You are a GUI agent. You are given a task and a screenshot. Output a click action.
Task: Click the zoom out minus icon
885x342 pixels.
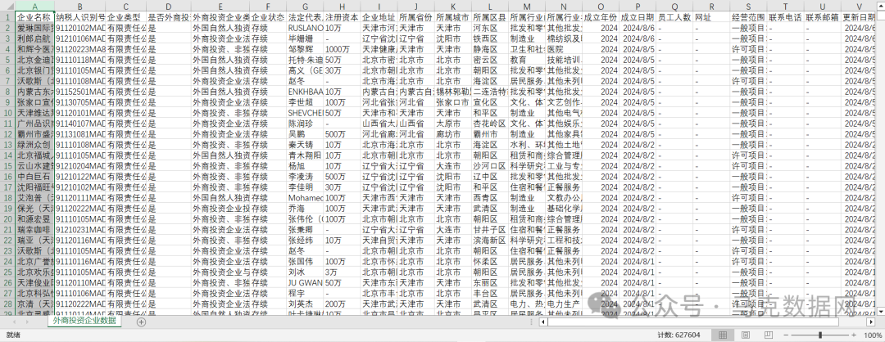[x=786, y=335]
